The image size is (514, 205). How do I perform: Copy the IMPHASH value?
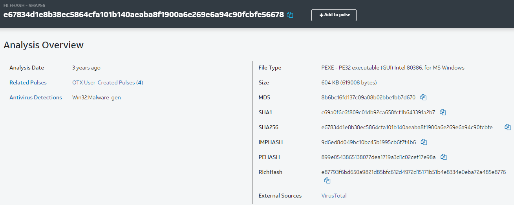(424, 142)
